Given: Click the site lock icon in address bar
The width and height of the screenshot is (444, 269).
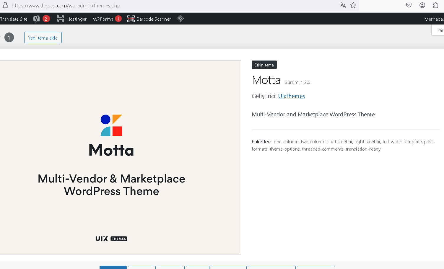Looking at the screenshot, I should (5, 5).
